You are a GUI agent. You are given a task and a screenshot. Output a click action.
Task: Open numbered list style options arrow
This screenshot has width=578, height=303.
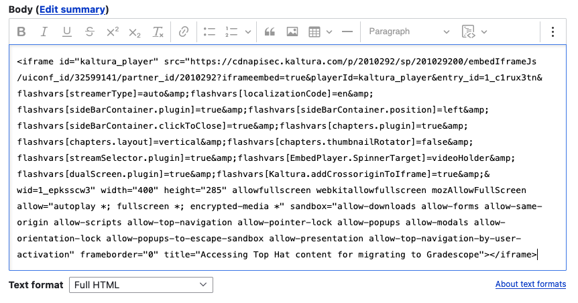pos(248,32)
